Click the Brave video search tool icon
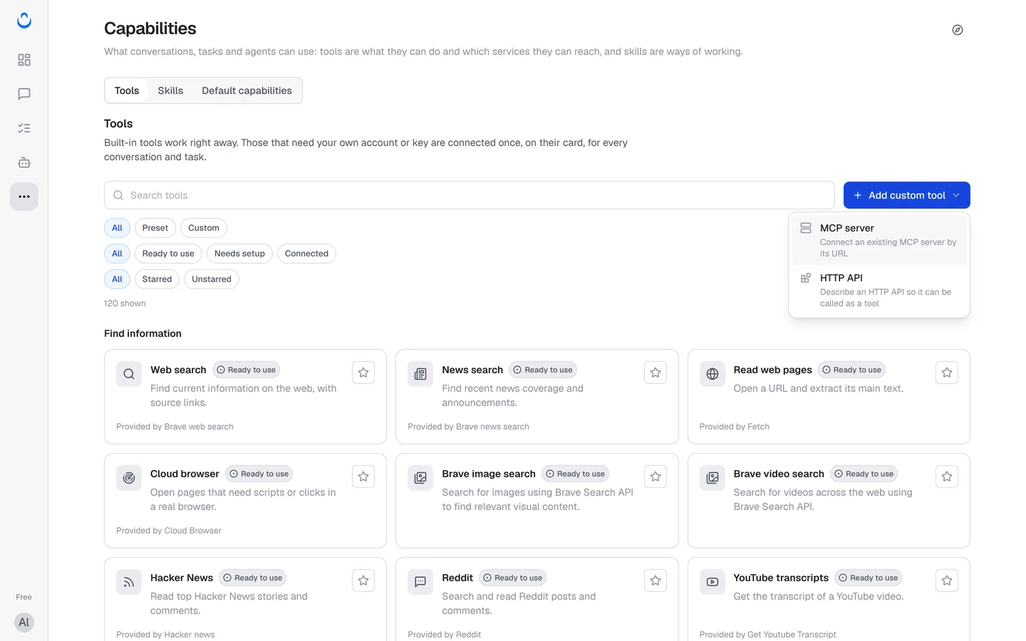The height and width of the screenshot is (641, 1026). pos(712,478)
